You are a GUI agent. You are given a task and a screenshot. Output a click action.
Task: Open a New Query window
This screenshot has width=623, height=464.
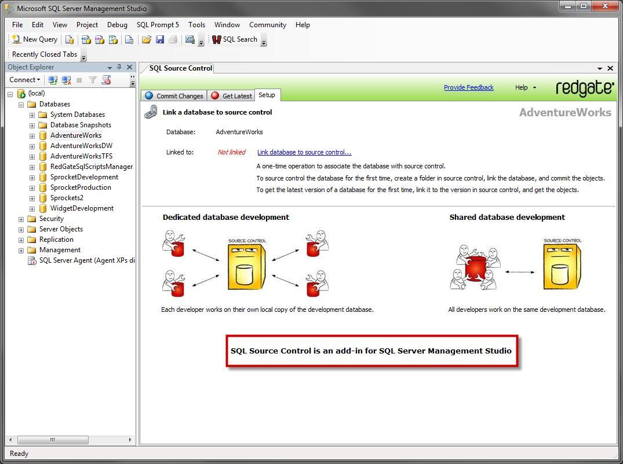click(x=35, y=39)
